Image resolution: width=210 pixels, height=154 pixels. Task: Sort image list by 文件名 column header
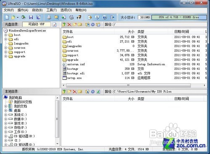click(88, 32)
